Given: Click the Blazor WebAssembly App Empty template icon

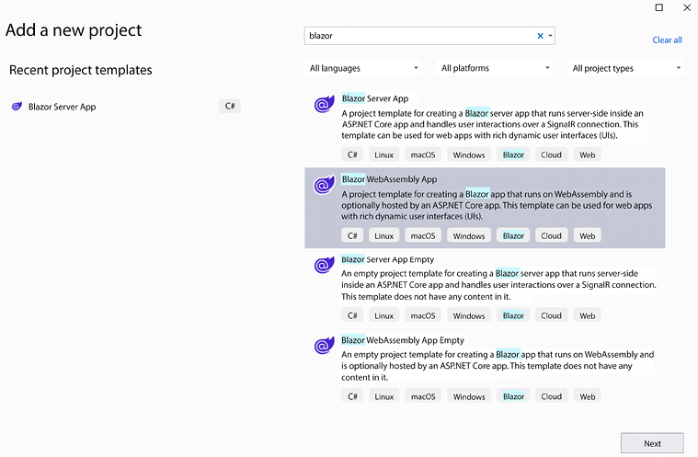Looking at the screenshot, I should 324,346.
